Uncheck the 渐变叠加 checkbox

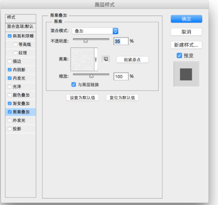click(10, 103)
